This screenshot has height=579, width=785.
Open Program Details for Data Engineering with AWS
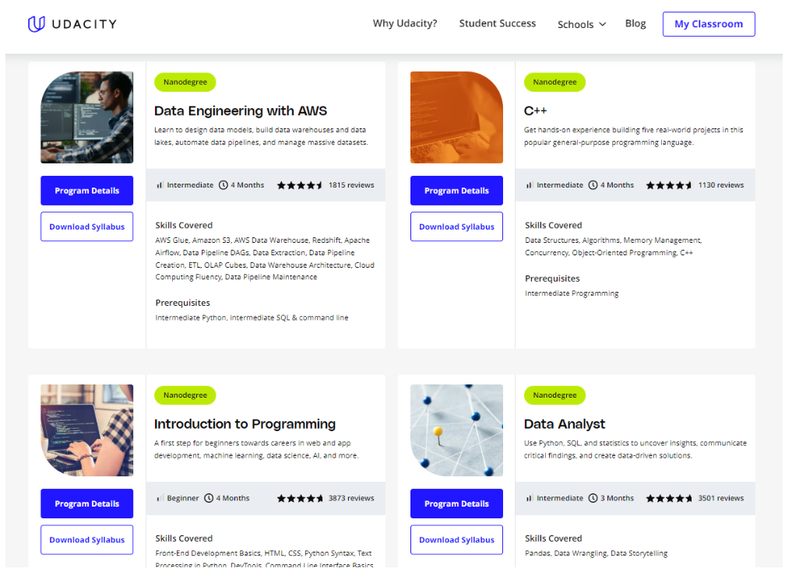(86, 191)
